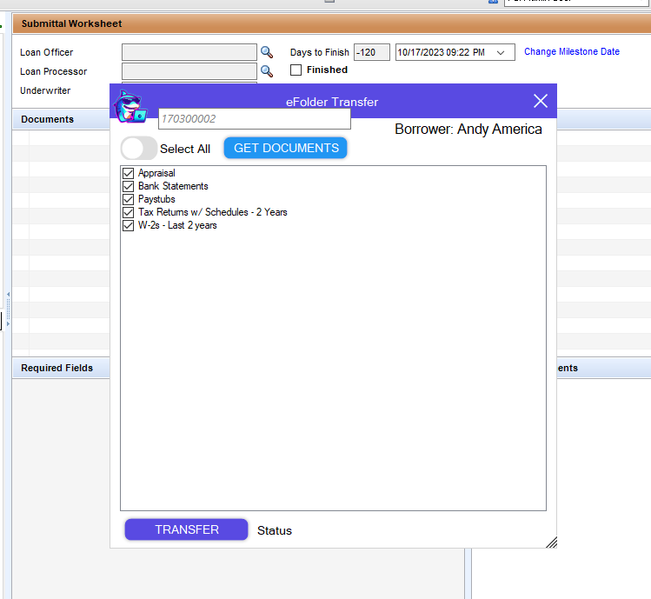Open the milestone date dropdown arrow
The width and height of the screenshot is (651, 599).
[501, 53]
